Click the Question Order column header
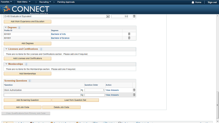The image size is (219, 123). click(x=91, y=85)
